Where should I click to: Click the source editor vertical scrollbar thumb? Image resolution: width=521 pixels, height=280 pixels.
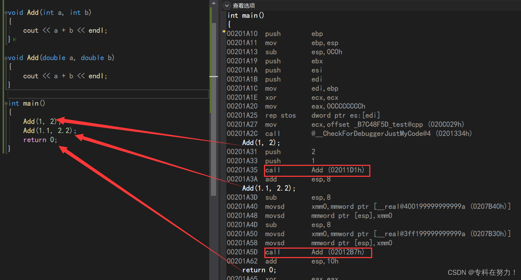(x=214, y=109)
